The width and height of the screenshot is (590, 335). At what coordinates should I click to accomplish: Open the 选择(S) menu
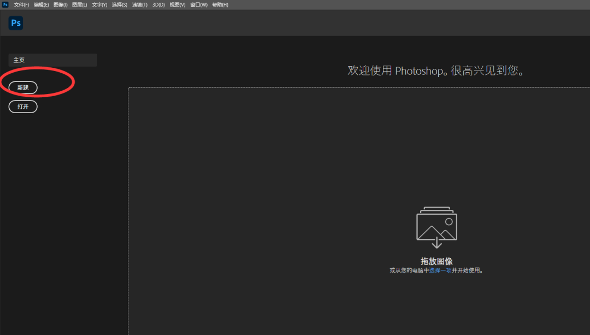pos(120,5)
